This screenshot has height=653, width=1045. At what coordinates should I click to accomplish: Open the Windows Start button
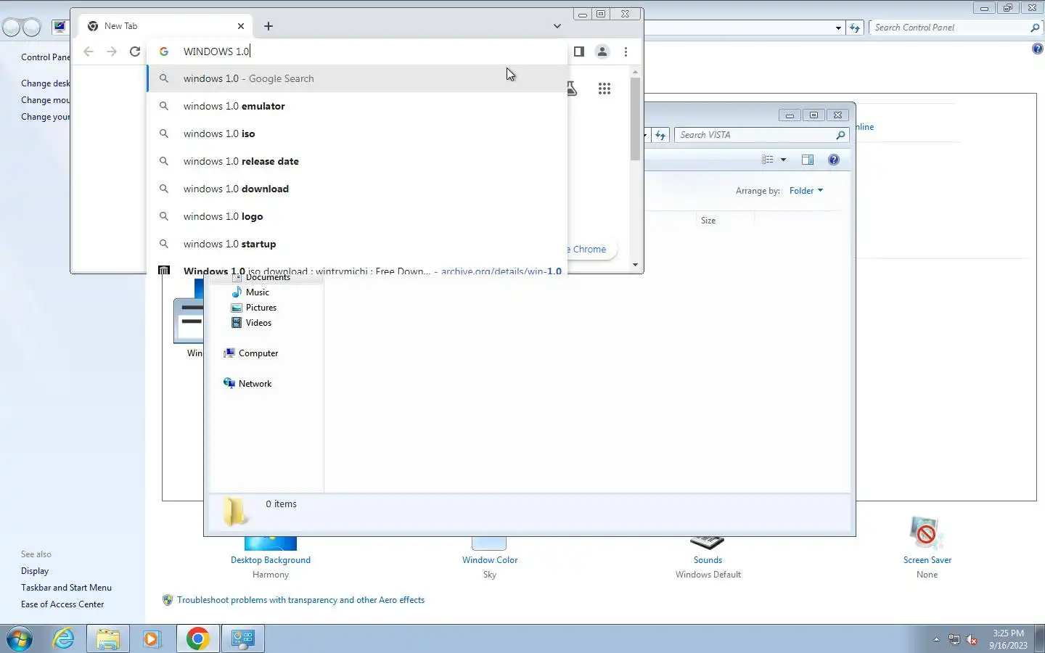click(20, 638)
